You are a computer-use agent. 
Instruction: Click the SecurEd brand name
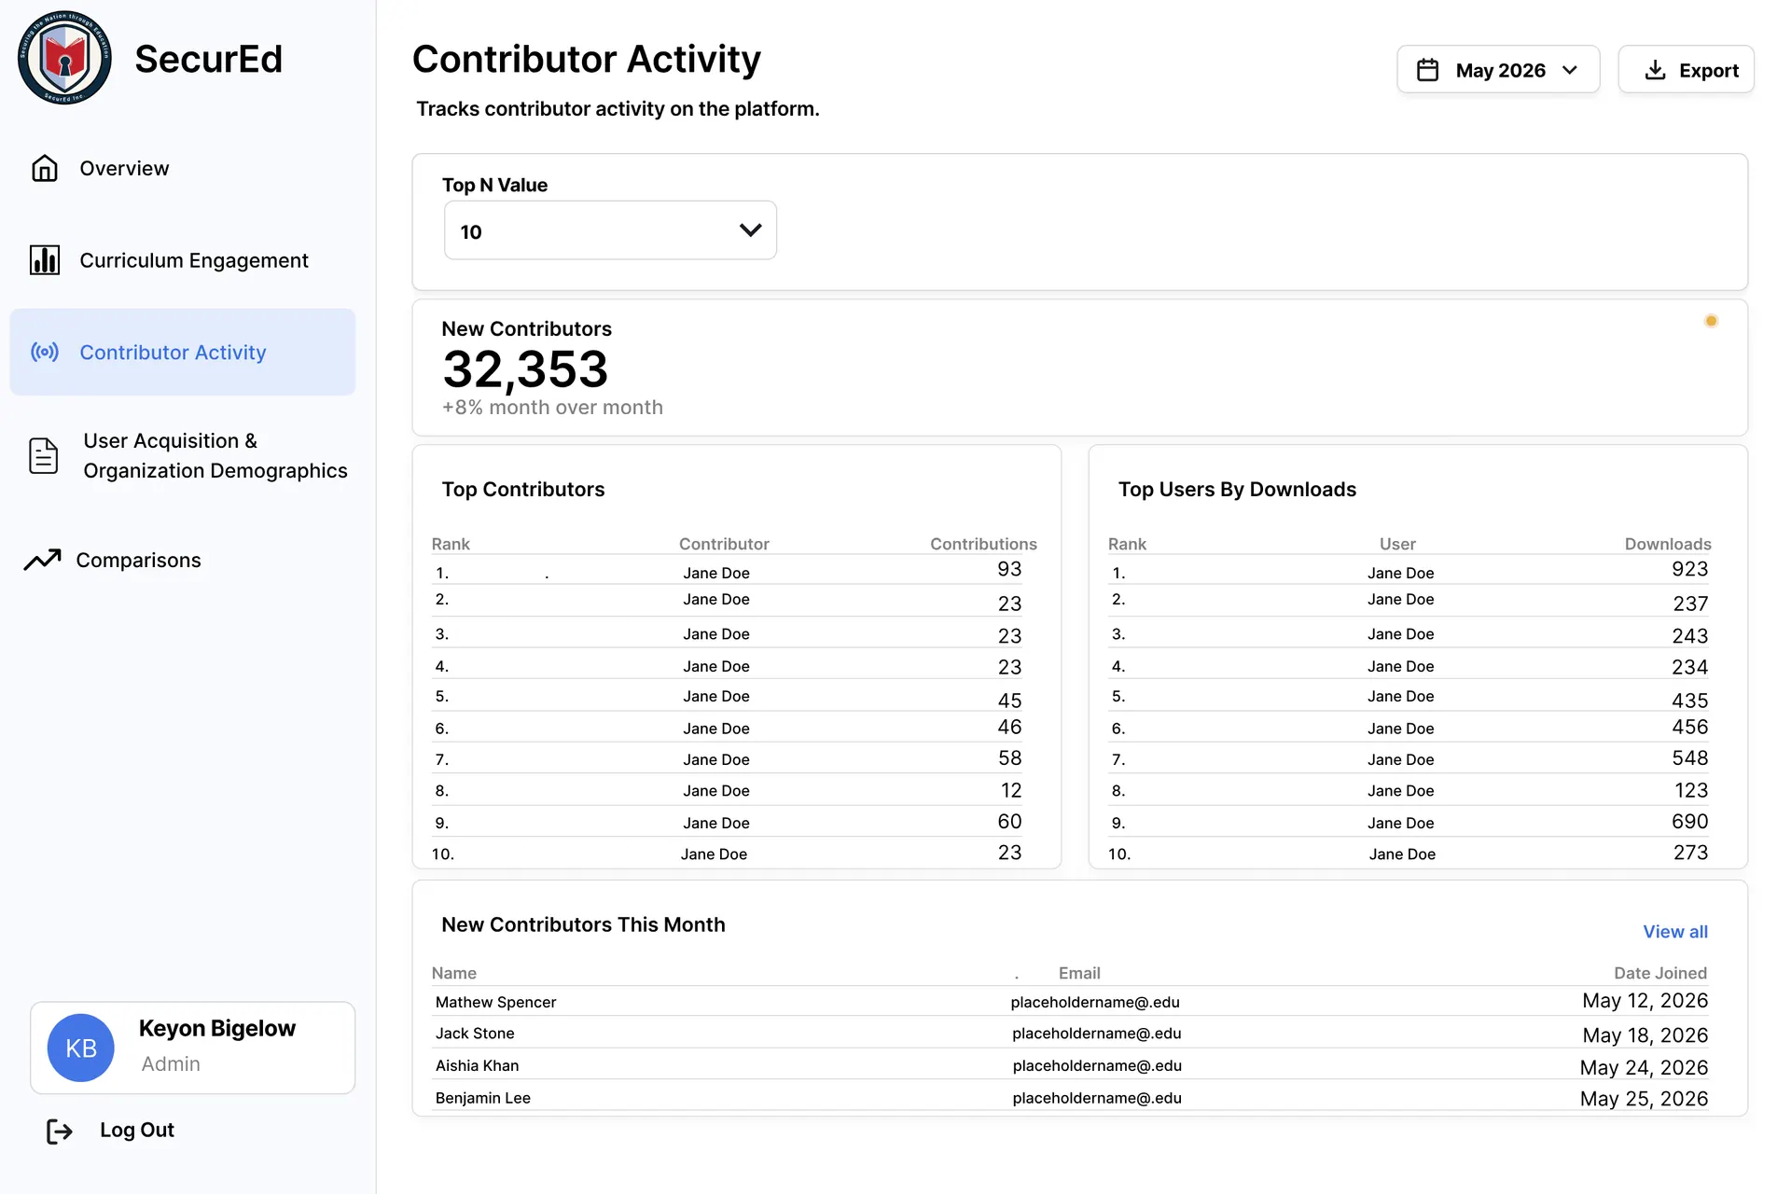tap(208, 59)
